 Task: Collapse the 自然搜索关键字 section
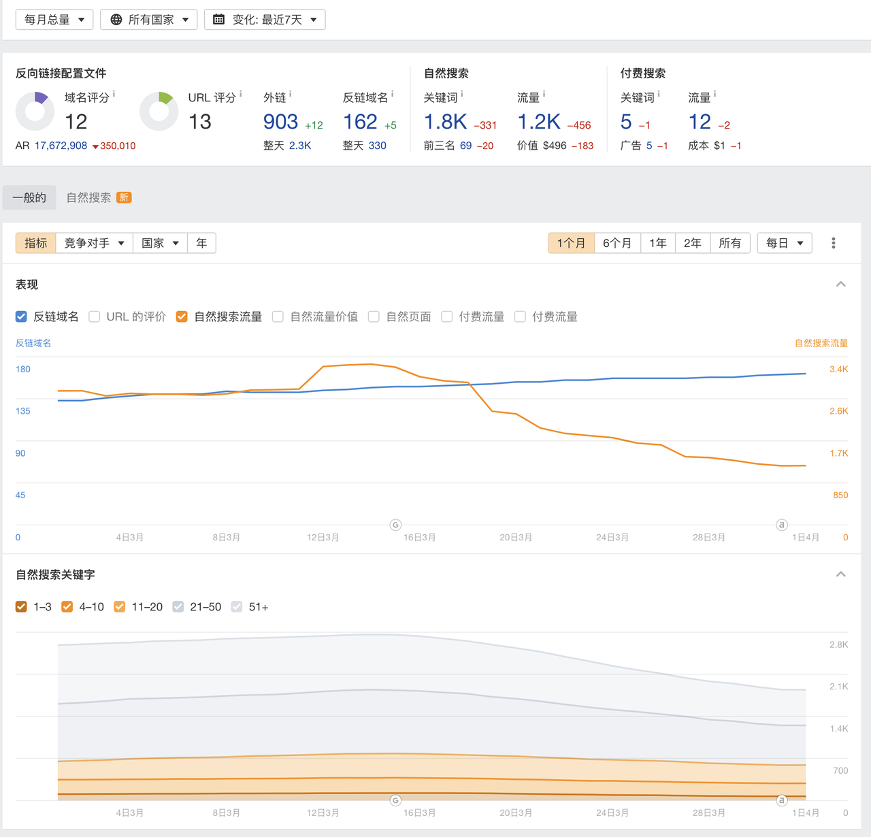(x=841, y=574)
